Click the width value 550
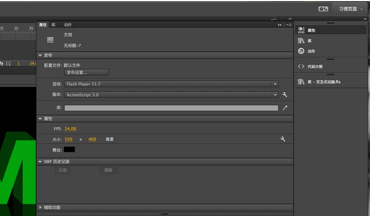 (68, 139)
